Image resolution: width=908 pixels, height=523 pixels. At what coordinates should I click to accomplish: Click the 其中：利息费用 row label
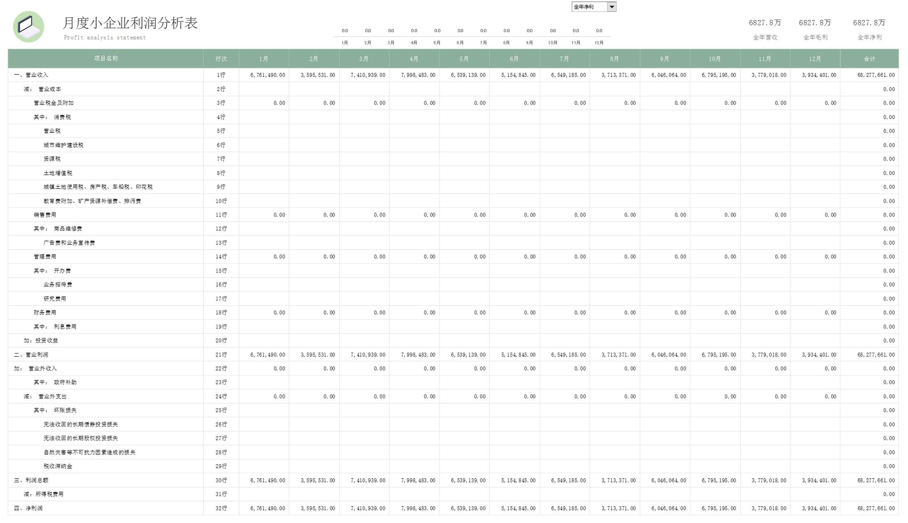coord(55,326)
